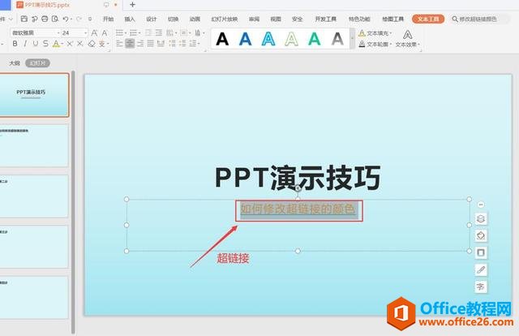Increase font size with larger A icon
519x336 pixels.
(94, 32)
